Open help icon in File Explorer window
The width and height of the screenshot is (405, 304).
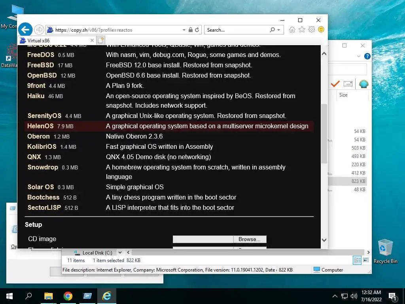pos(367,56)
